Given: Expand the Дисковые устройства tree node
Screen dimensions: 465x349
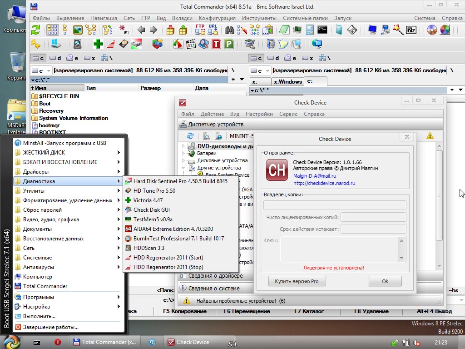Looking at the screenshot, I should (183, 160).
